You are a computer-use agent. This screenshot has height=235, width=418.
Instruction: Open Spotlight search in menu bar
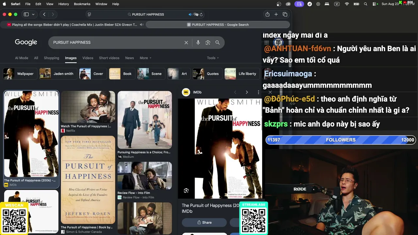pyautogui.click(x=365, y=4)
